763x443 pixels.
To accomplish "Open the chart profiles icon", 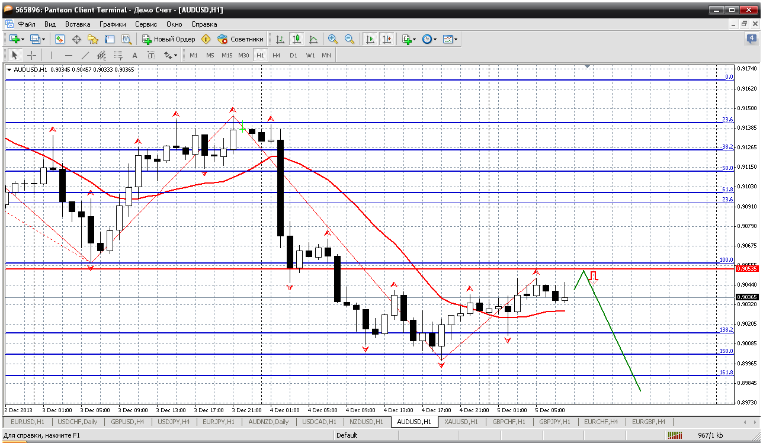I will pyautogui.click(x=35, y=39).
